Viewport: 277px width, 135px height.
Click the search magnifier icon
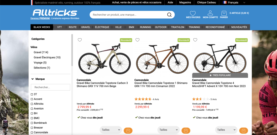click(169, 15)
